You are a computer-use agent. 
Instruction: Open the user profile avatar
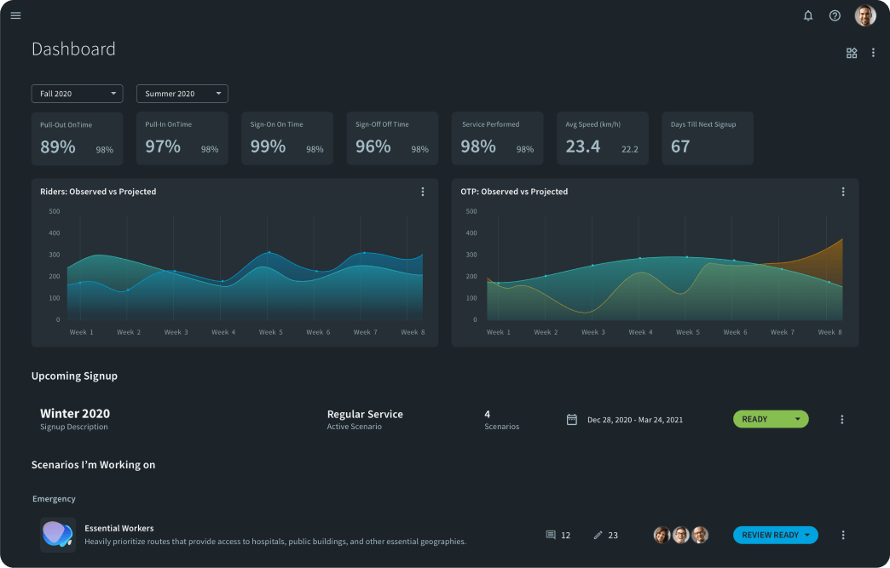[x=865, y=15]
